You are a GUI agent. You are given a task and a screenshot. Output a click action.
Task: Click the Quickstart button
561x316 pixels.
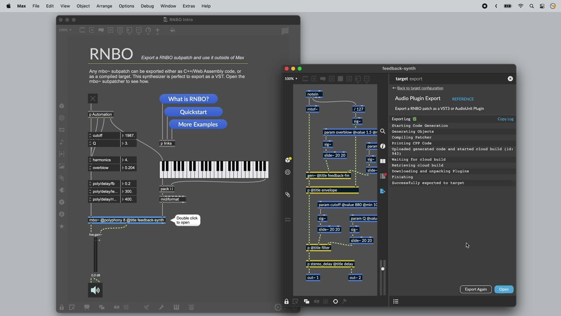193,112
